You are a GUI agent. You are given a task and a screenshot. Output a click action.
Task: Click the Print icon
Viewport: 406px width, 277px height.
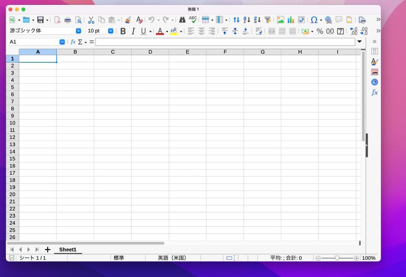click(x=68, y=20)
